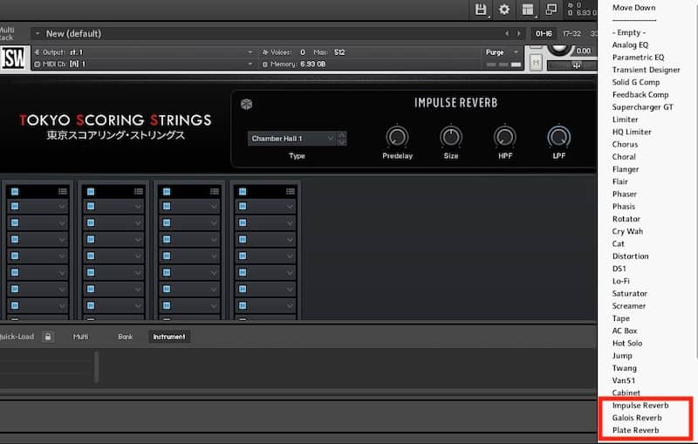The image size is (698, 444).
Task: Toggle power square at top of third effect column
Action: click(167, 191)
